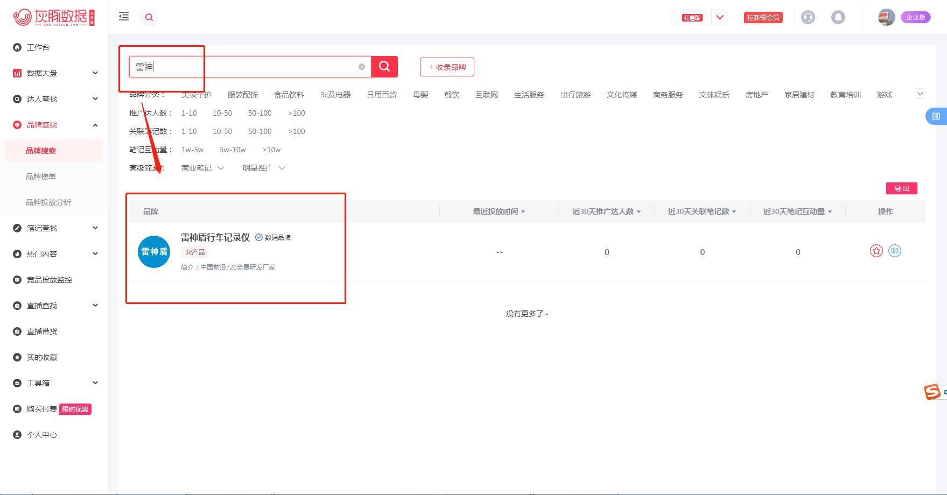Filter by 游戏 category
The image size is (947, 495).
pos(885,95)
